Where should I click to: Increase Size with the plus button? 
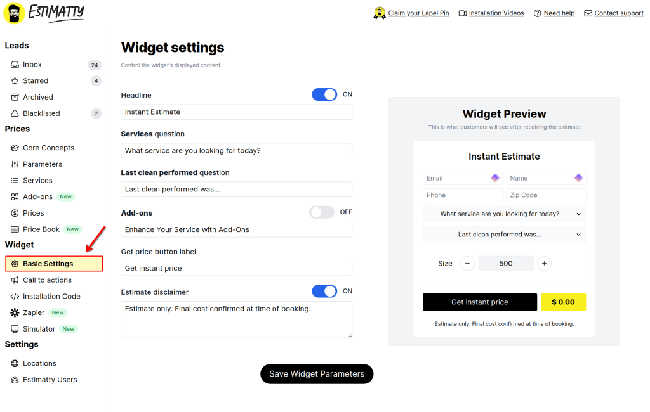[544, 263]
